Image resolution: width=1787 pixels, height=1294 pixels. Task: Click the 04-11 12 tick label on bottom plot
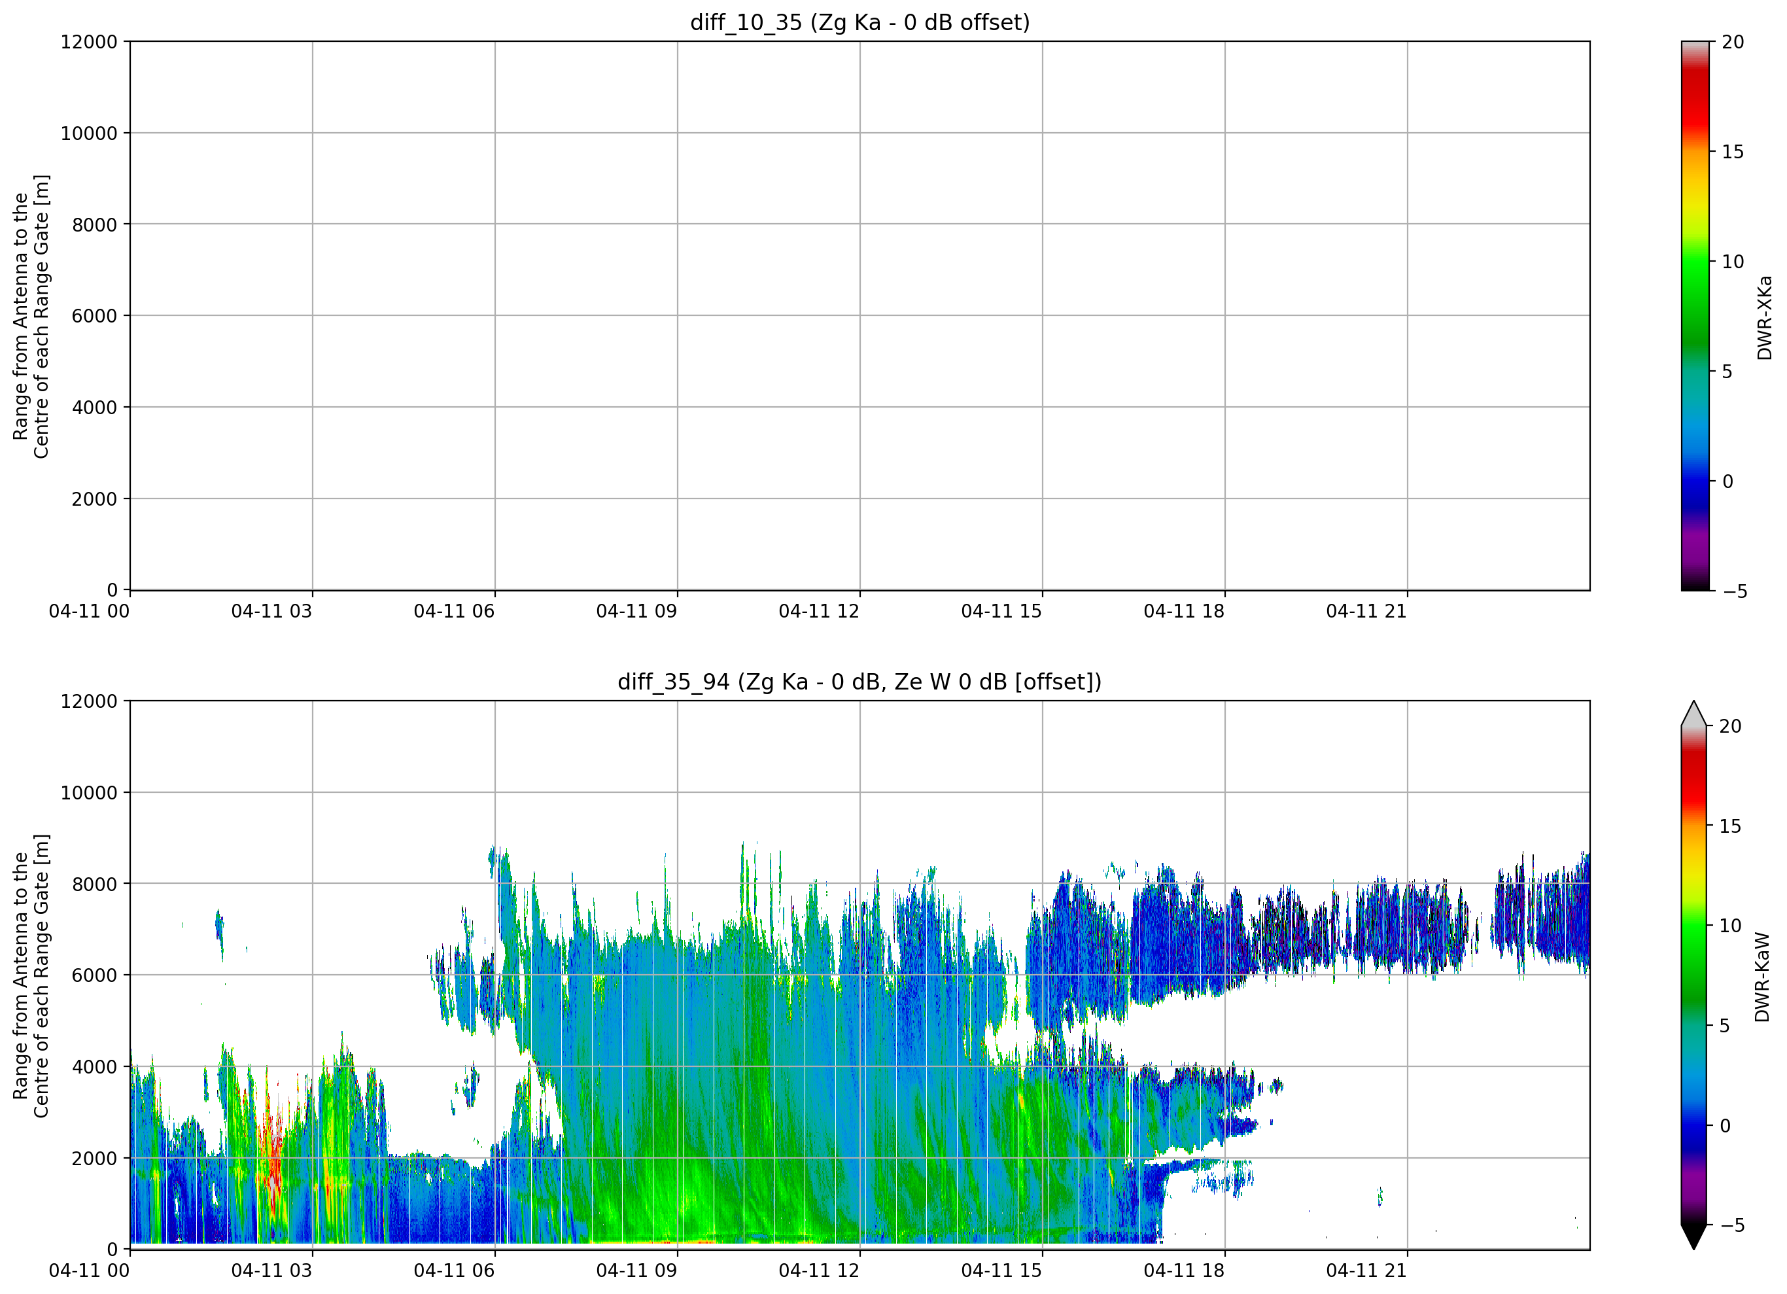819,1270
